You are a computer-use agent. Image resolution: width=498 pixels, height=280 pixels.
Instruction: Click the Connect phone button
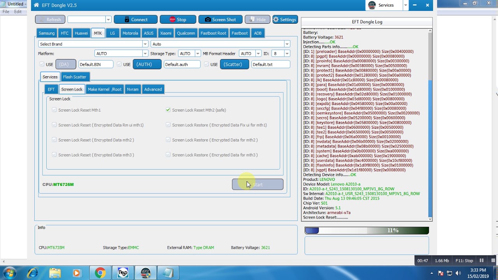[x=135, y=19]
